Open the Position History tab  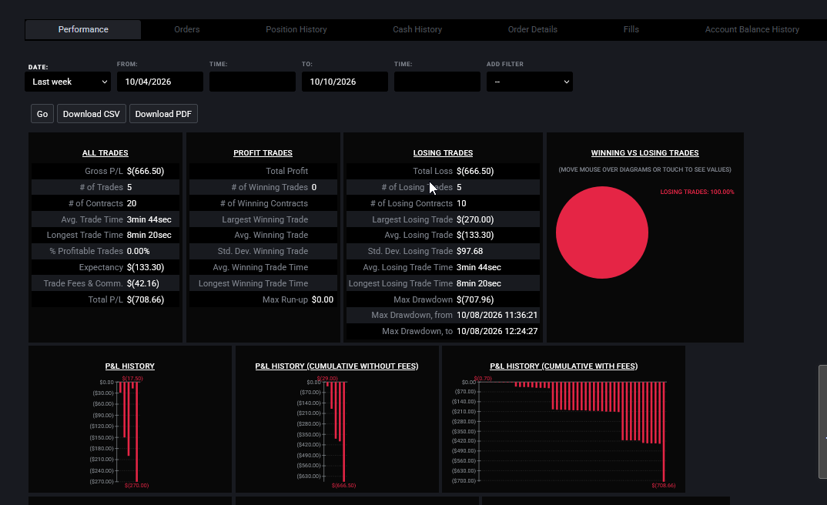[x=296, y=29]
